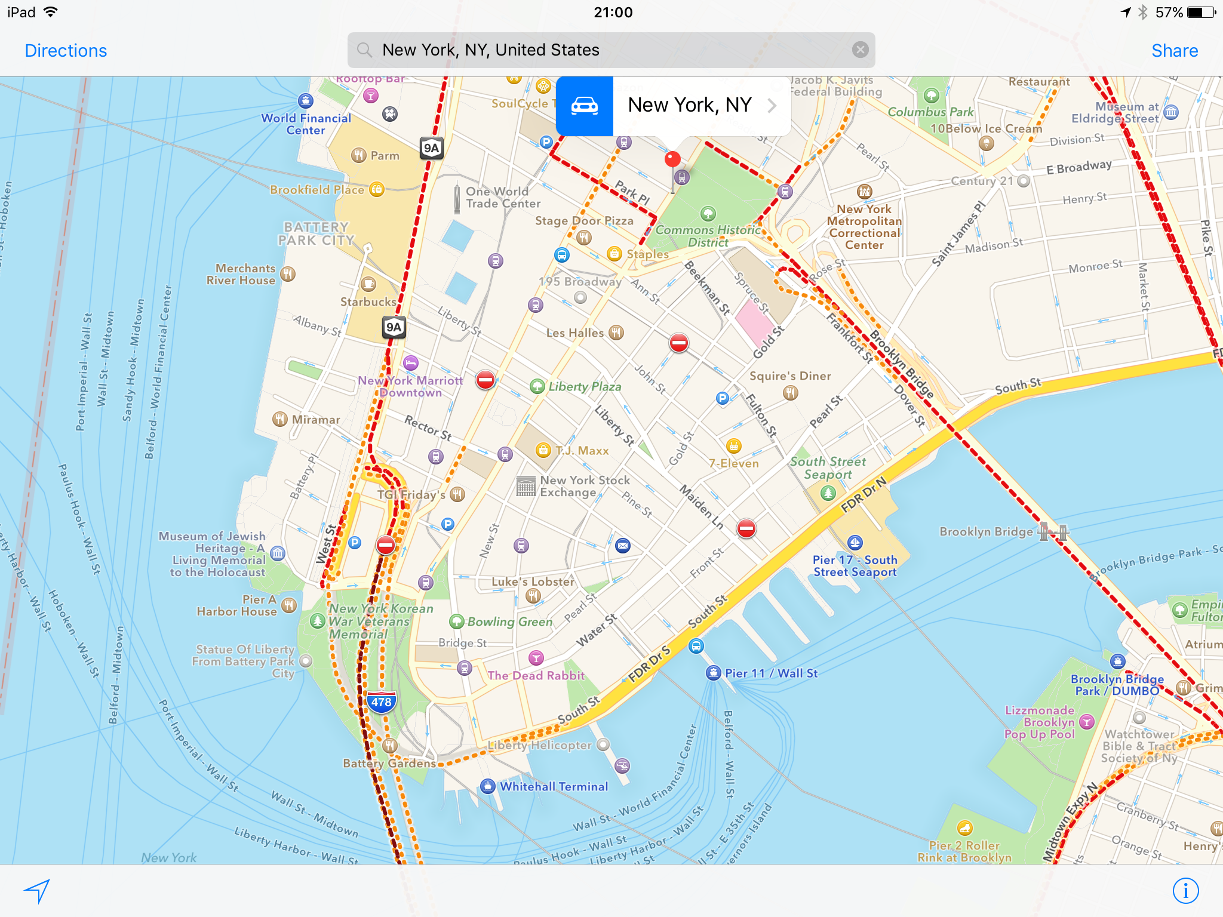Tap the Pier 11 / Wall St ferry icon
Screen dimensions: 1223x917
tap(713, 673)
